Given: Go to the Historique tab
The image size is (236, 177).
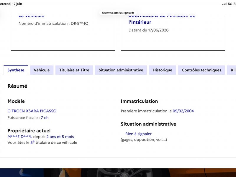Looking at the screenshot, I should (x=163, y=70).
